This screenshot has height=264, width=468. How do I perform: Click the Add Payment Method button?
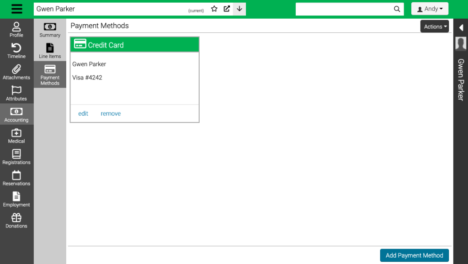(414, 255)
